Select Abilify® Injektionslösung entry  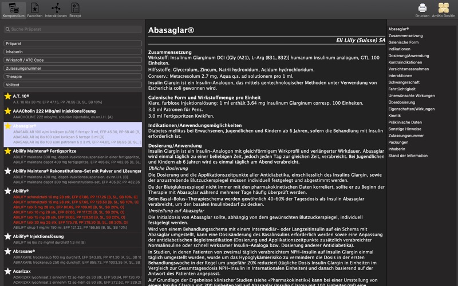click(x=73, y=239)
